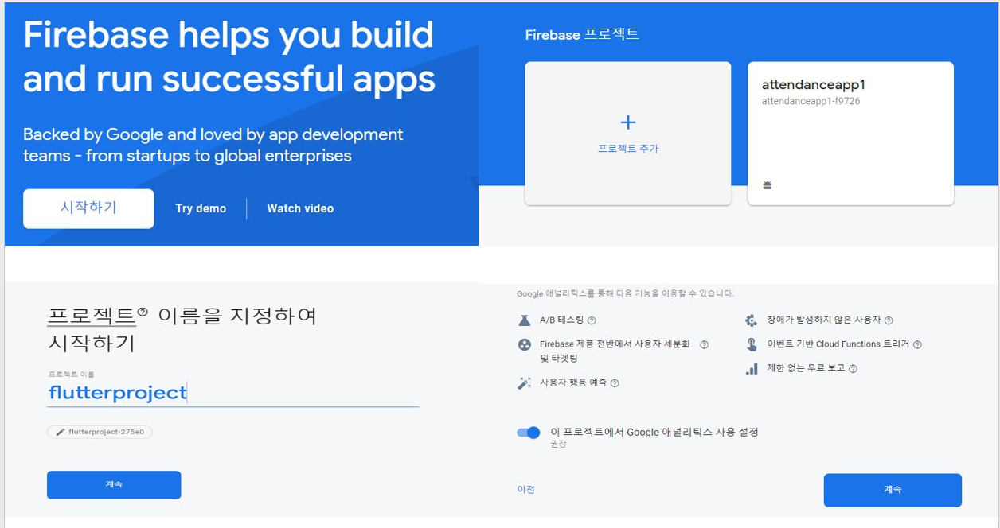Open help icon beside 사용자 세분화 및 타겟팅
This screenshot has width=1000, height=528.
click(x=704, y=344)
